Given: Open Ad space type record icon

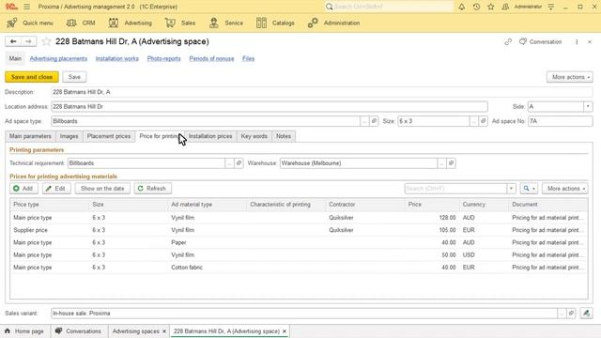Looking at the screenshot, I should tap(374, 121).
